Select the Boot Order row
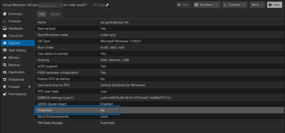285x133 pixels. click(160, 47)
